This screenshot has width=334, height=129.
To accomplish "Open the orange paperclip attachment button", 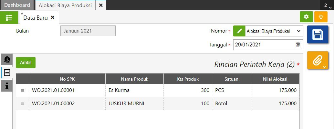I will point(318,60).
